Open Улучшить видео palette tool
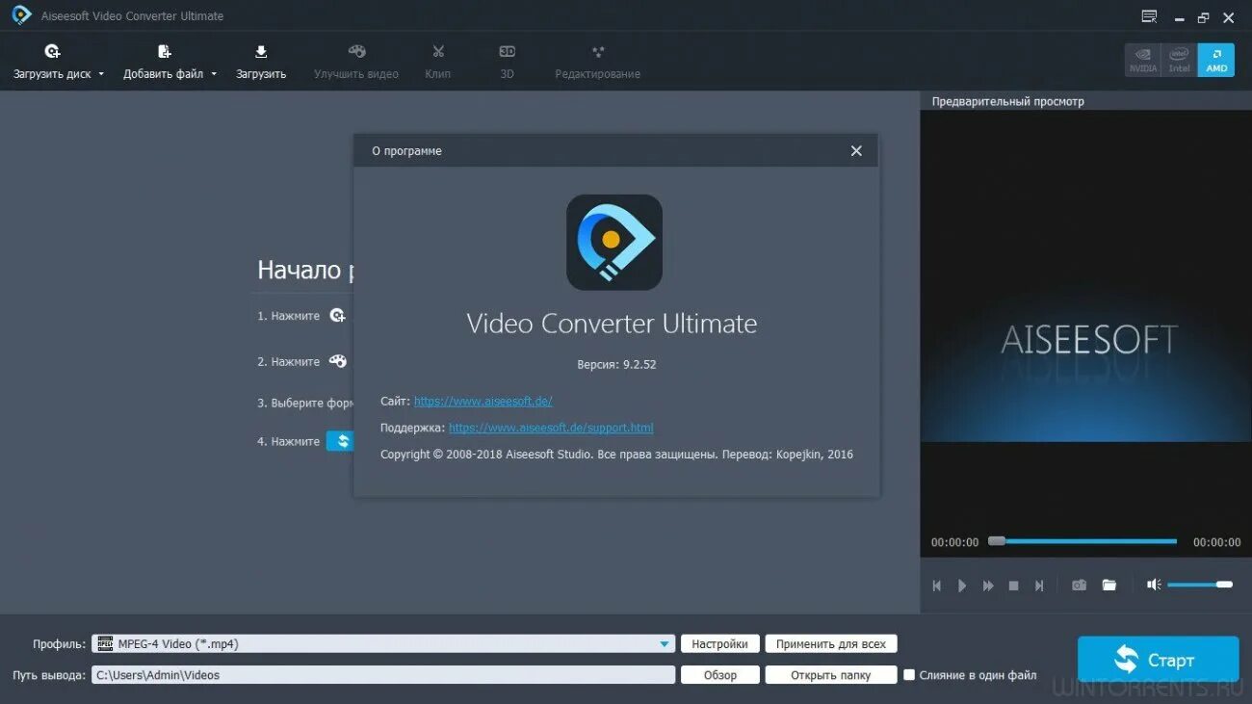 pos(356,52)
